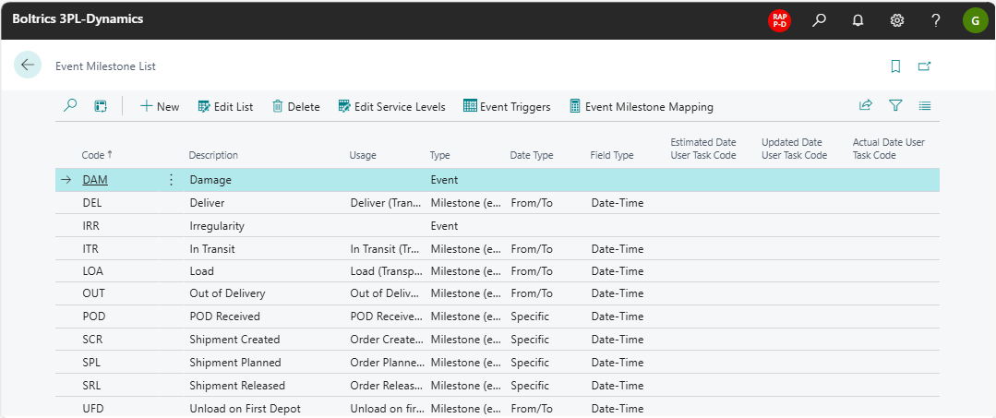Click the Shipment Created description cell
Image resolution: width=996 pixels, height=418 pixels.
click(234, 340)
